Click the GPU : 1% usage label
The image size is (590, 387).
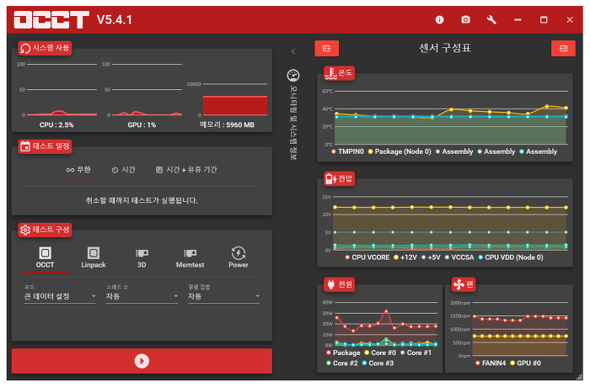coord(142,125)
